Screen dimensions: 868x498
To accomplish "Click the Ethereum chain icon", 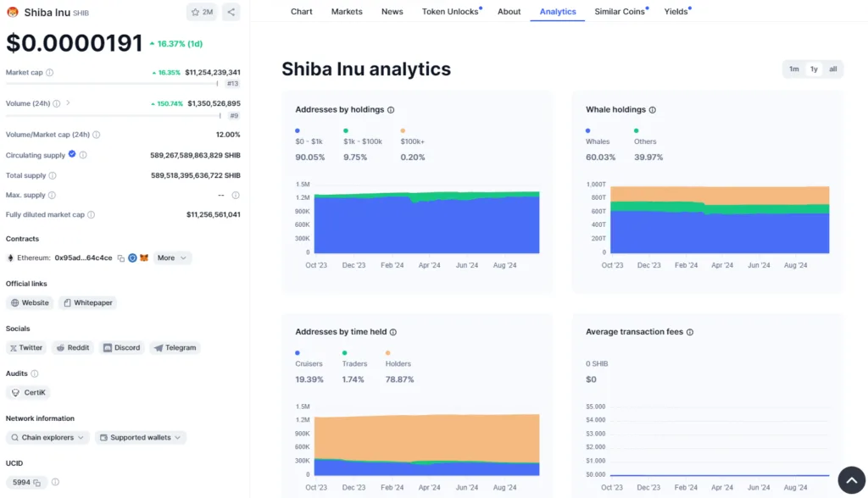I will (x=10, y=257).
